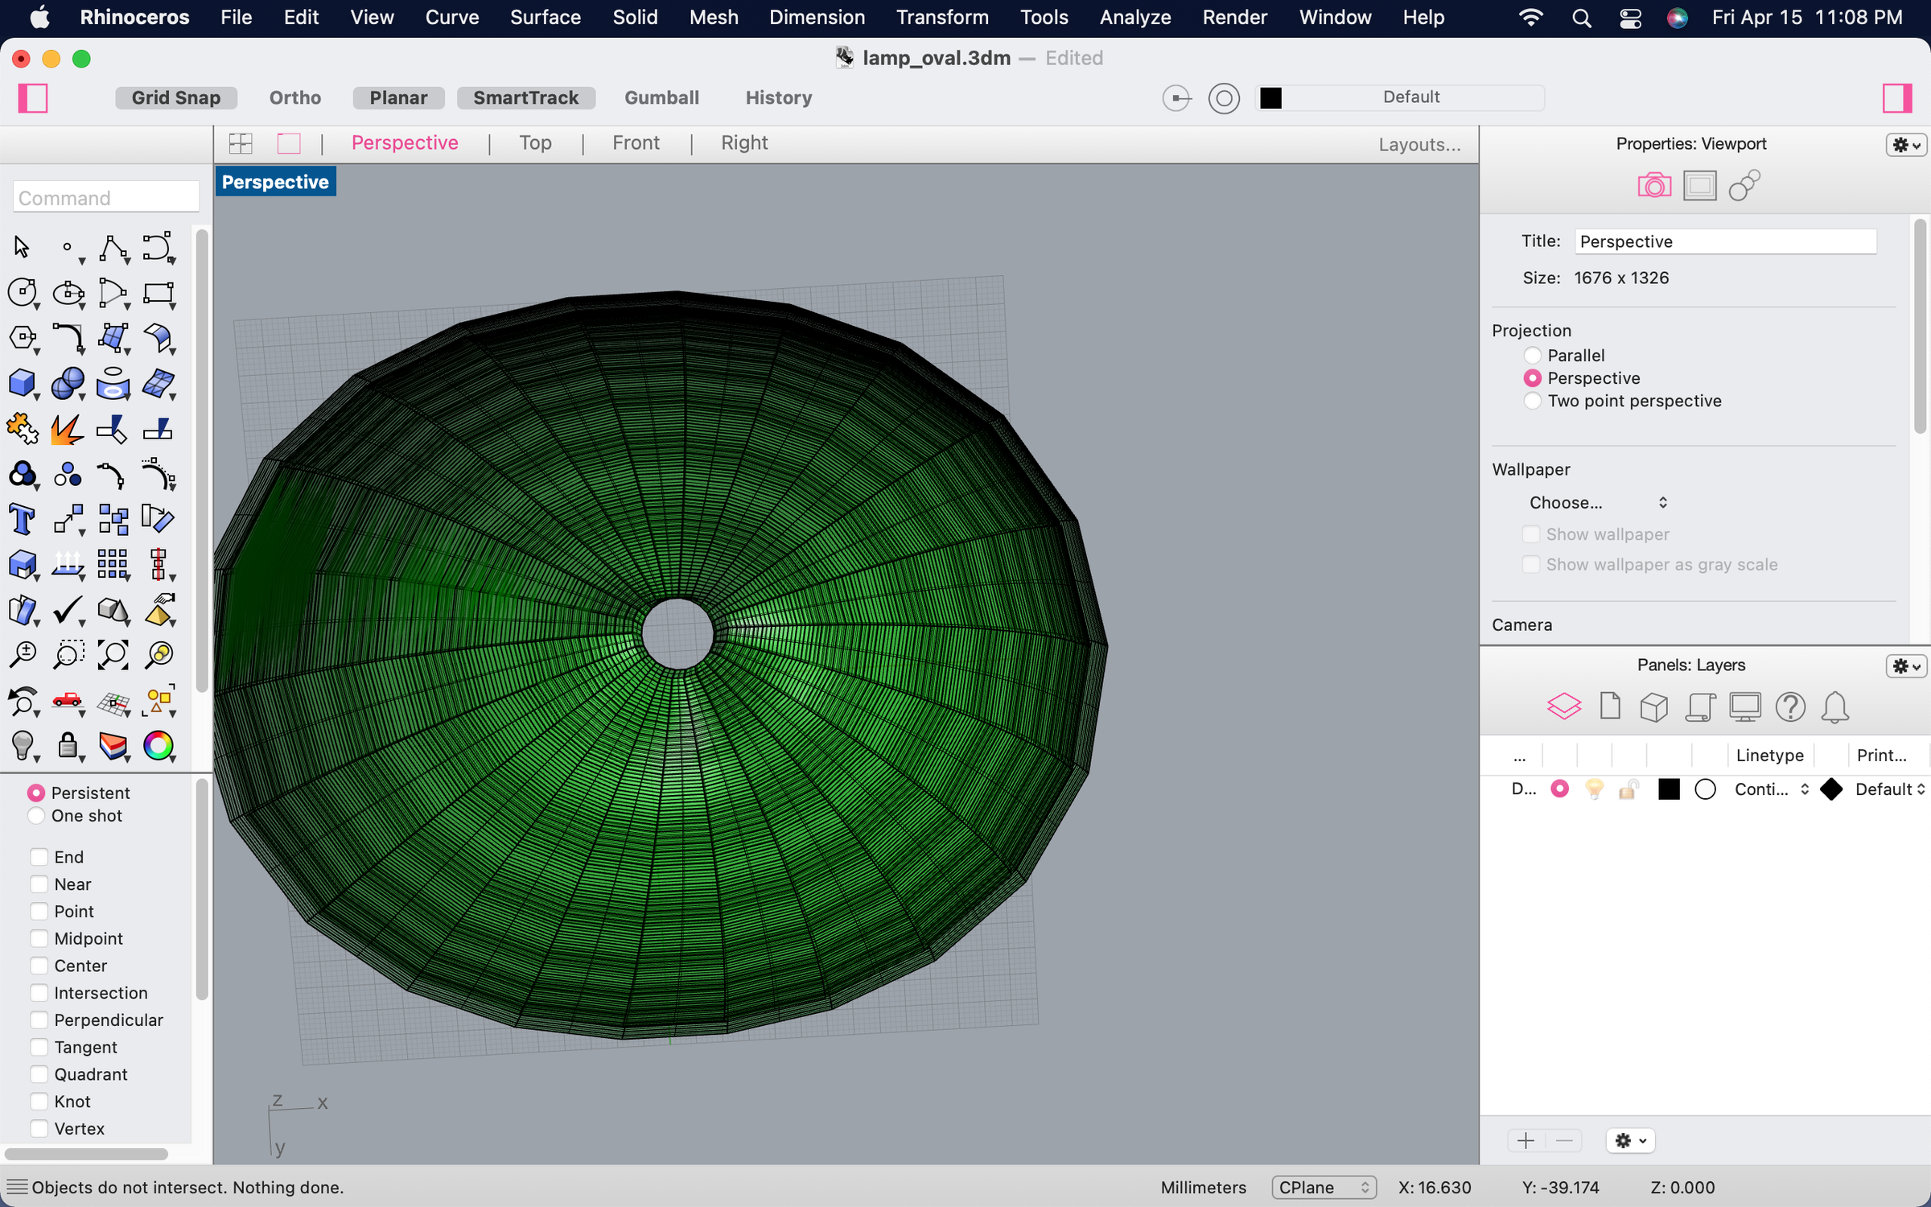Open the Layers panel gear dropdown
Image resolution: width=1931 pixels, height=1207 pixels.
tap(1905, 666)
